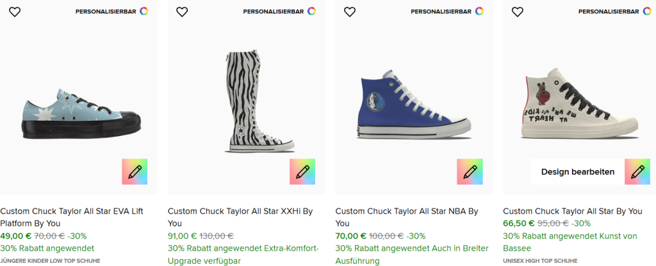
Task: Click color wheel icon on first product
Action: tap(144, 11)
